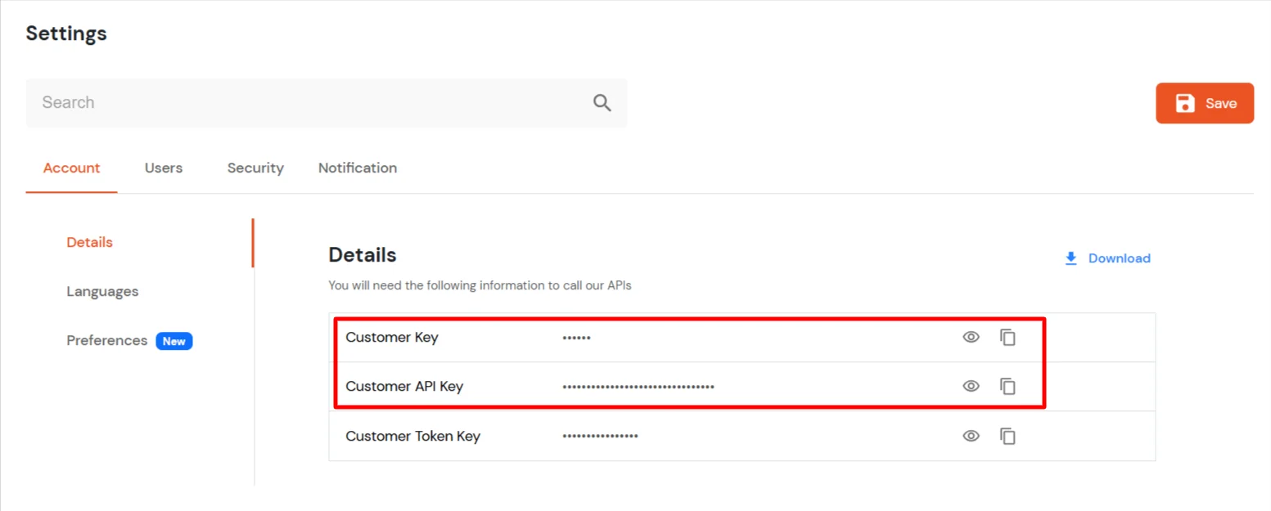Select Preferences in the sidebar
1271x511 pixels.
(x=106, y=340)
